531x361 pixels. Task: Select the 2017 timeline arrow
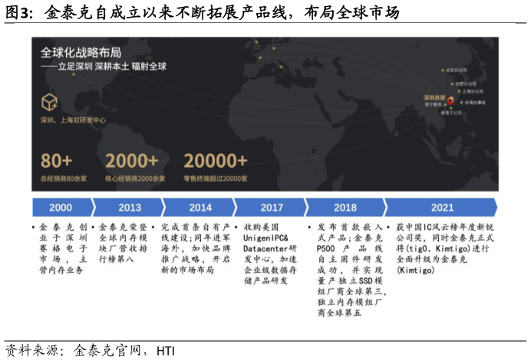coord(271,207)
